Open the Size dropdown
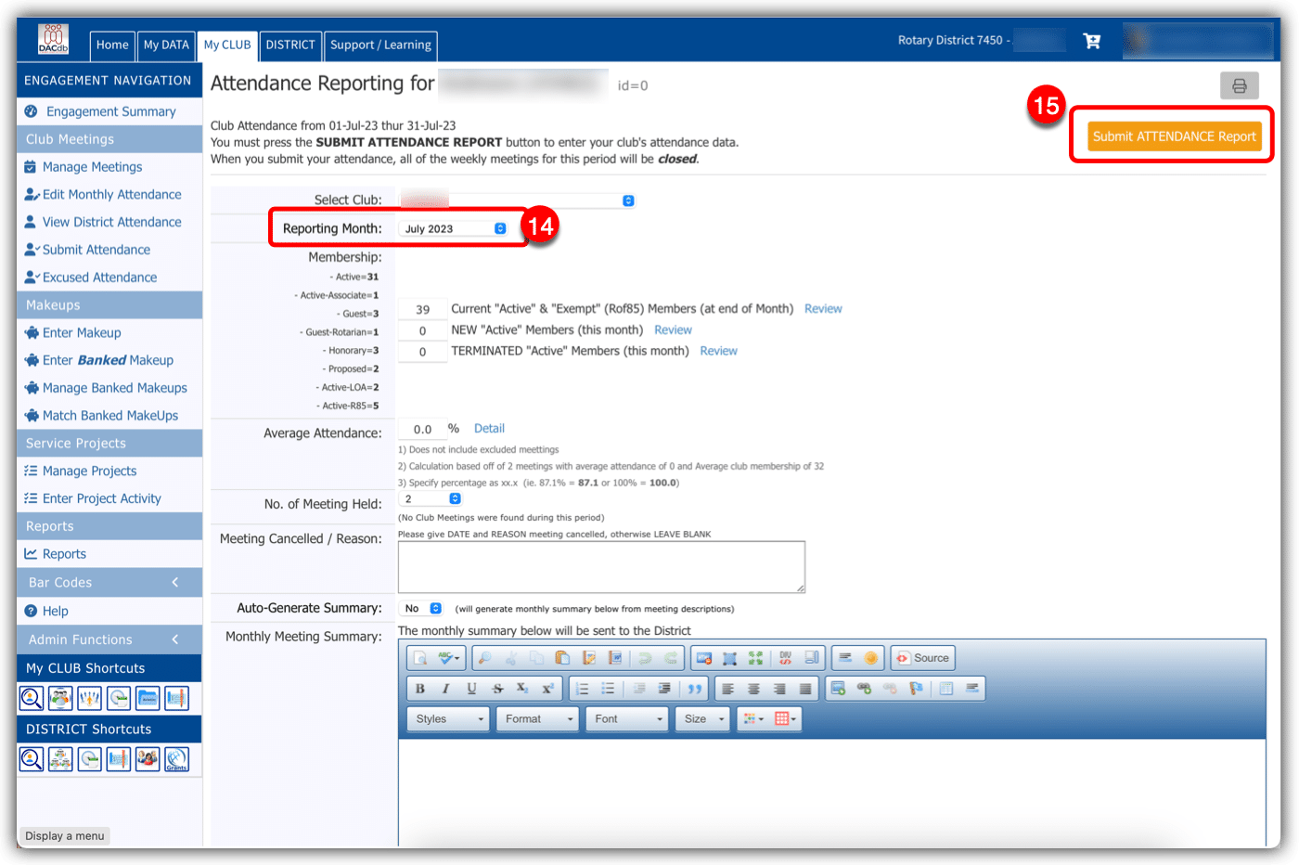Viewport: 1299px width, 865px height. click(703, 719)
